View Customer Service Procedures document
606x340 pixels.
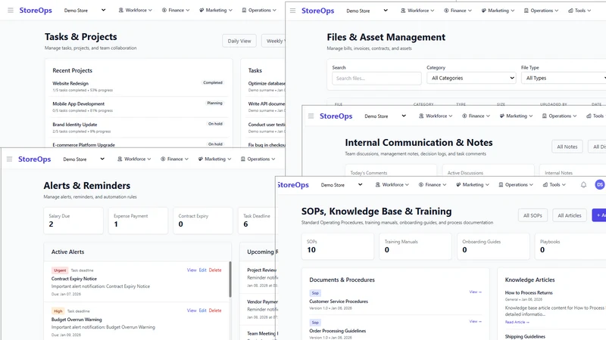[x=476, y=292]
